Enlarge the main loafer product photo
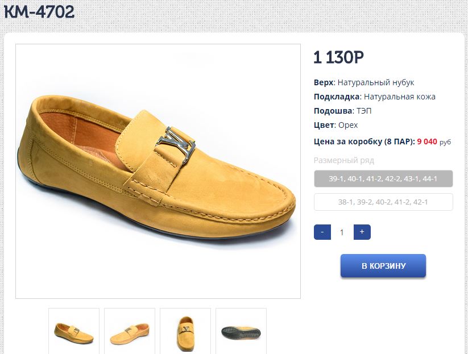 (158, 171)
